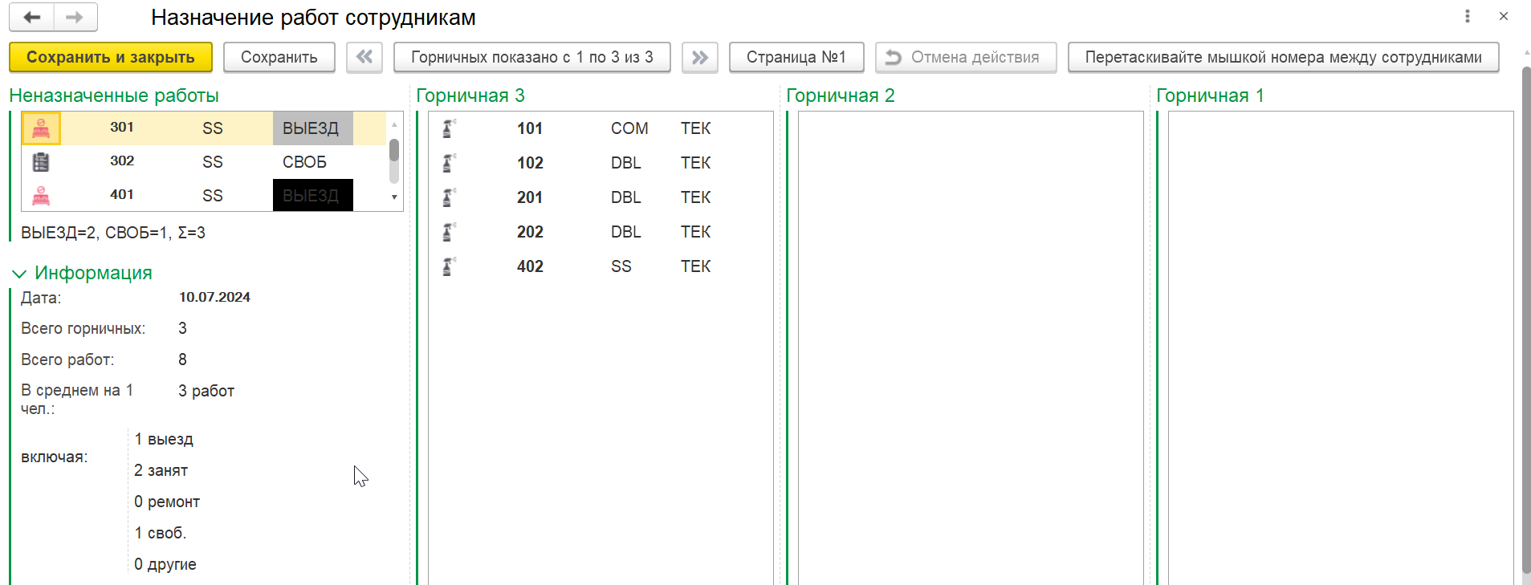Click the empty work list of Горничная 1
The width and height of the screenshot is (1531, 585).
[x=1341, y=347]
